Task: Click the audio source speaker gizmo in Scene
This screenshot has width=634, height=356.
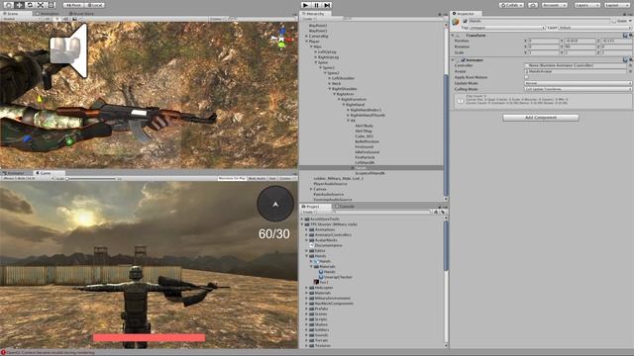Action: click(x=68, y=50)
